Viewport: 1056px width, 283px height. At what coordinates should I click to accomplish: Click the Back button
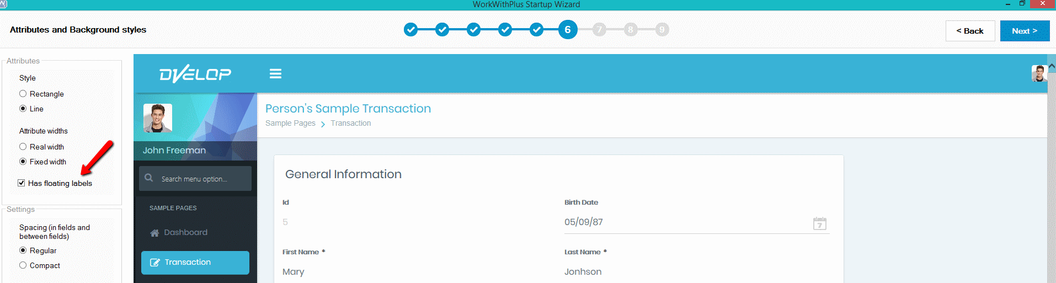point(970,31)
